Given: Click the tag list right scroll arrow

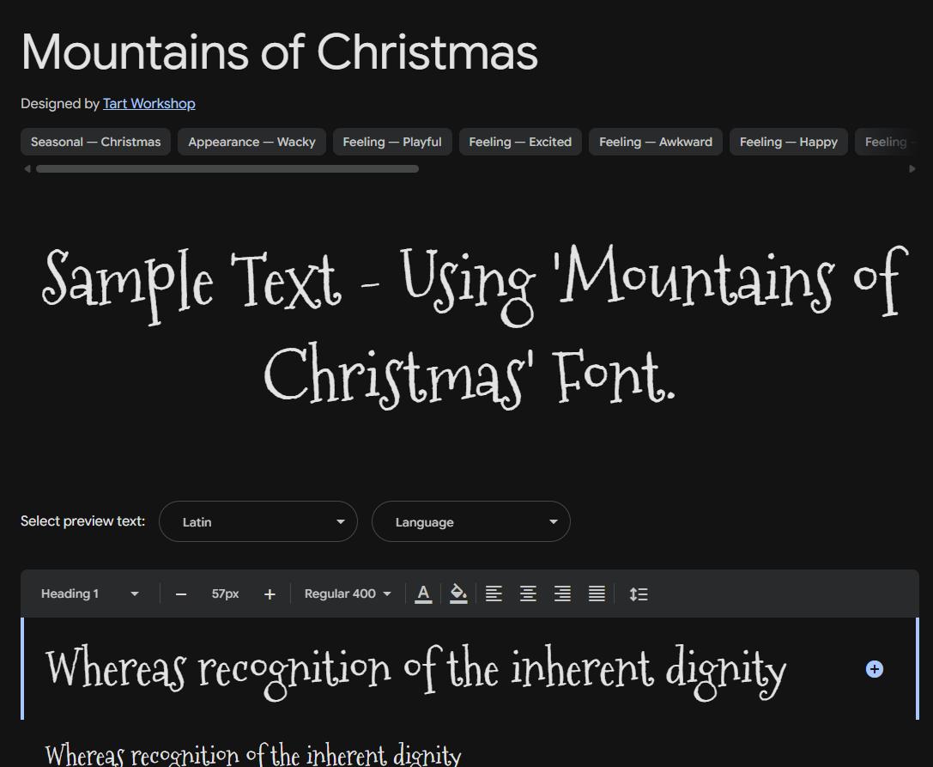Looking at the screenshot, I should click(x=912, y=169).
